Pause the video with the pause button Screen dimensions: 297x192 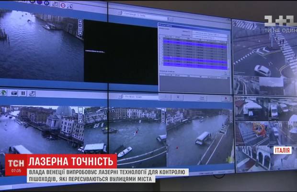tap(23, 93)
